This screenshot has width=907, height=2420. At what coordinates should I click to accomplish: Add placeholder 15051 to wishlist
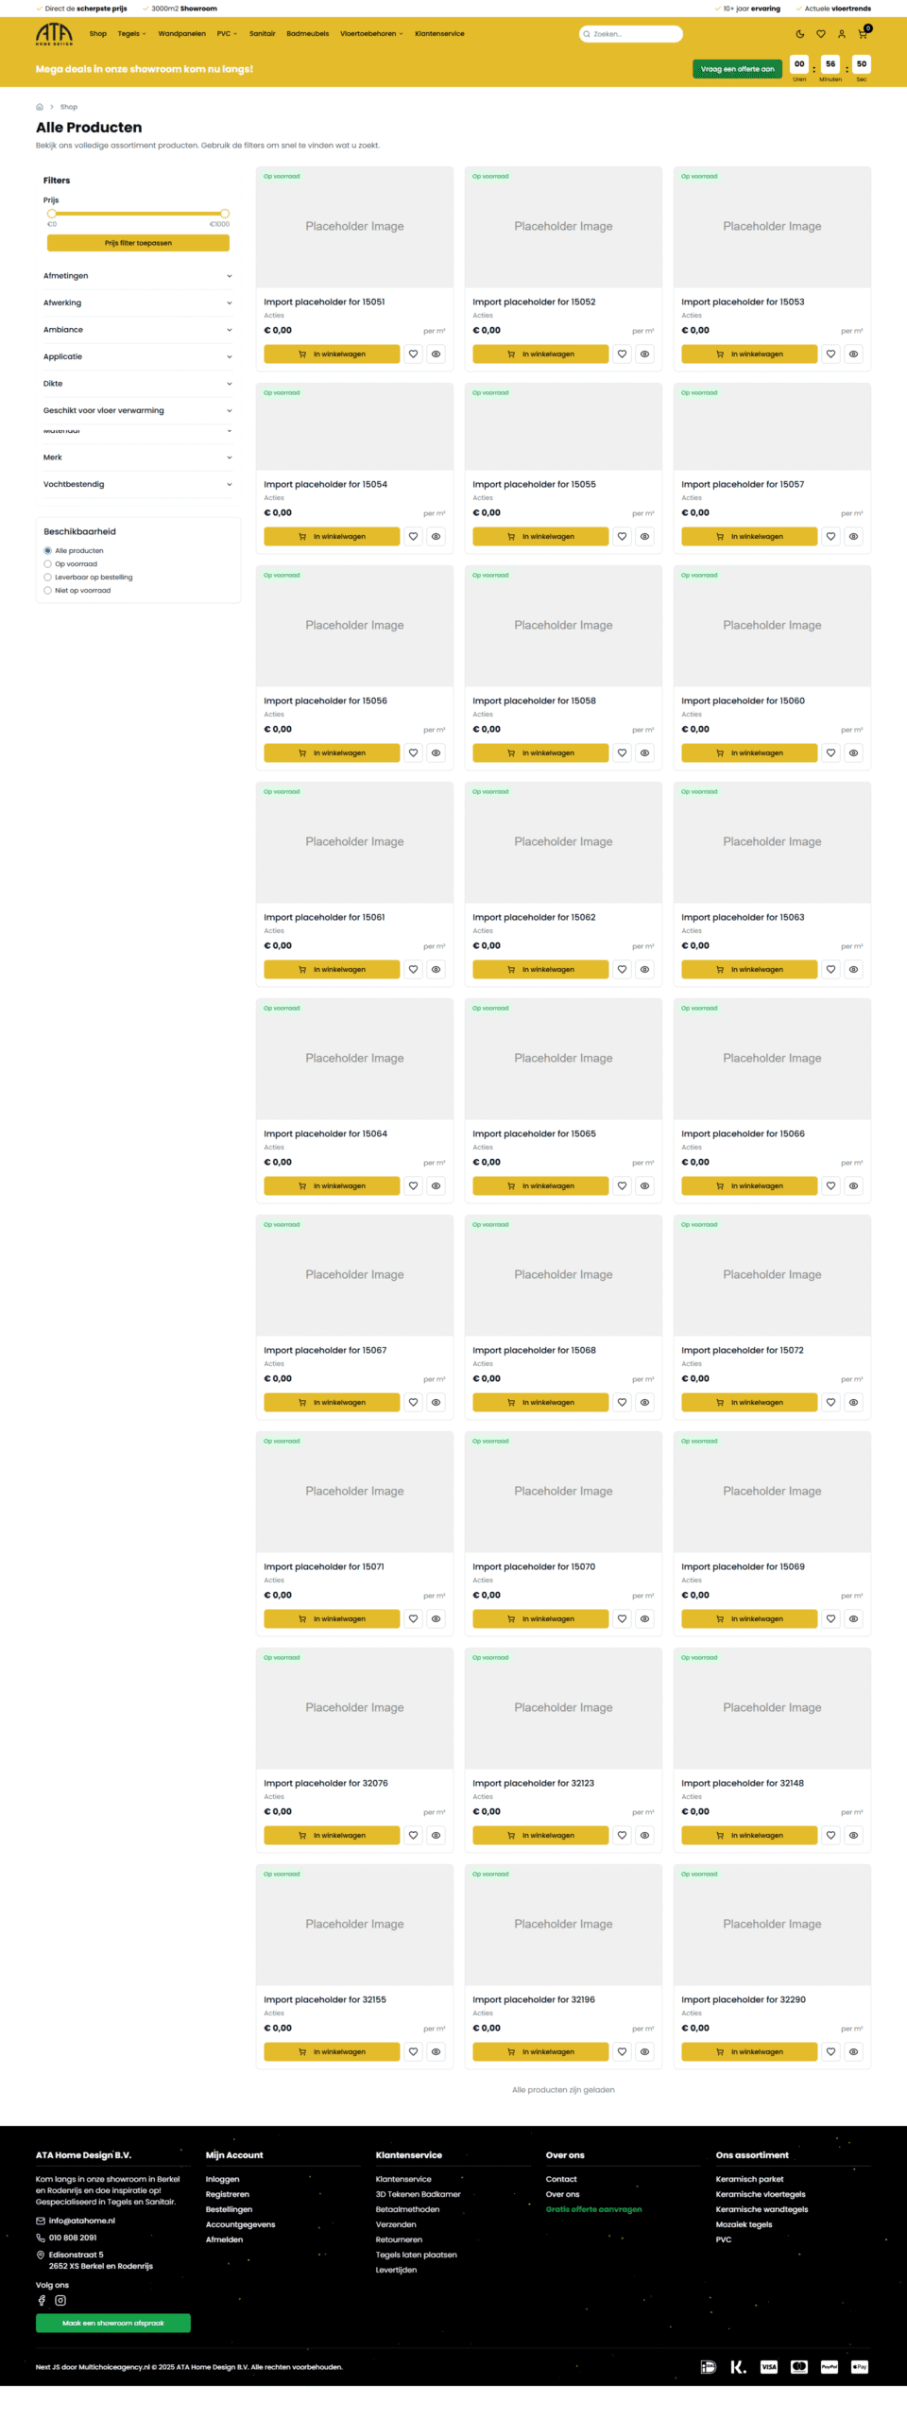[x=413, y=354]
